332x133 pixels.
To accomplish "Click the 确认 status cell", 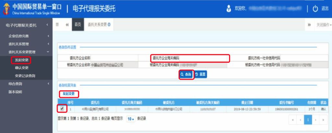I will coord(323,109).
